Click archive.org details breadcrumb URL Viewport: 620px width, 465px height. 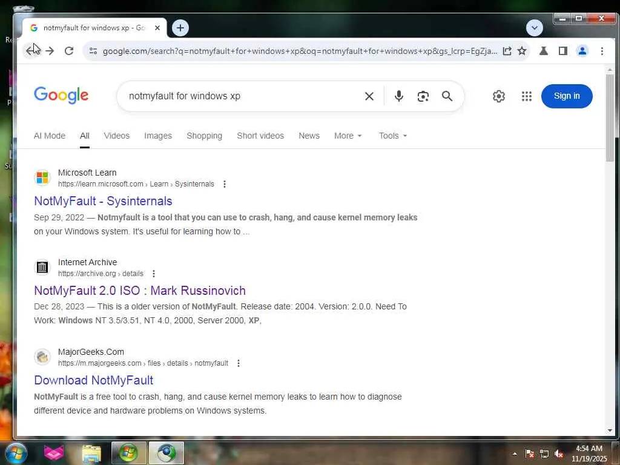[x=101, y=274]
